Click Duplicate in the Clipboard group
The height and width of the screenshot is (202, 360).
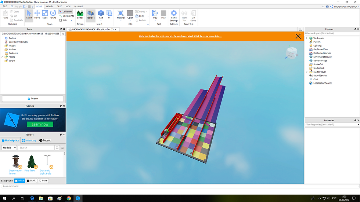coord(17,20)
